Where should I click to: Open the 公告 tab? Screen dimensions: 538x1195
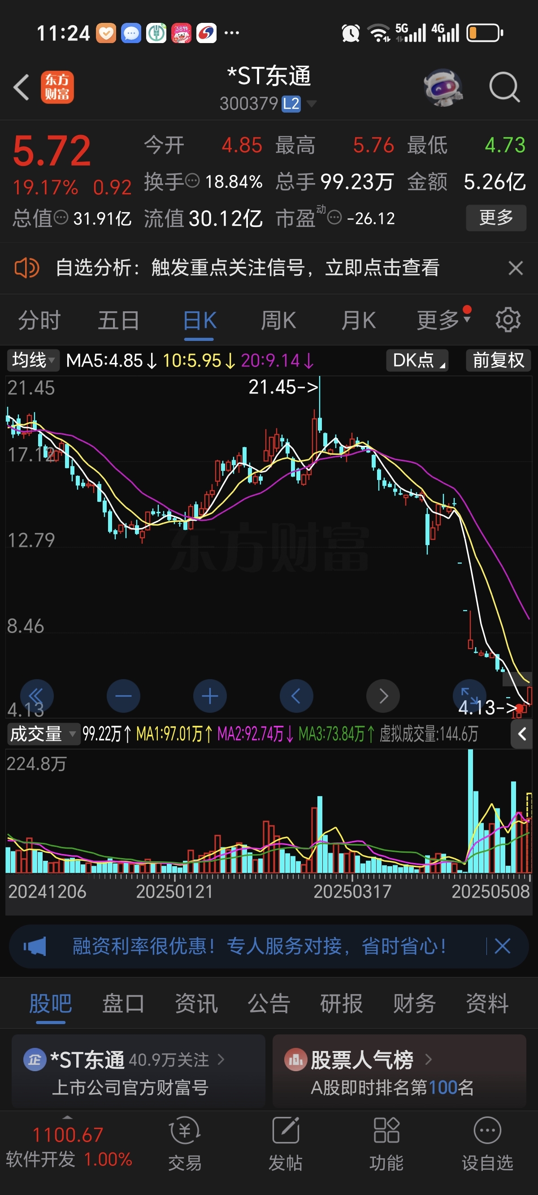click(x=269, y=1003)
